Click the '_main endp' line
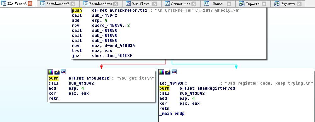The height and width of the screenshot is (122, 315). (x=172, y=114)
